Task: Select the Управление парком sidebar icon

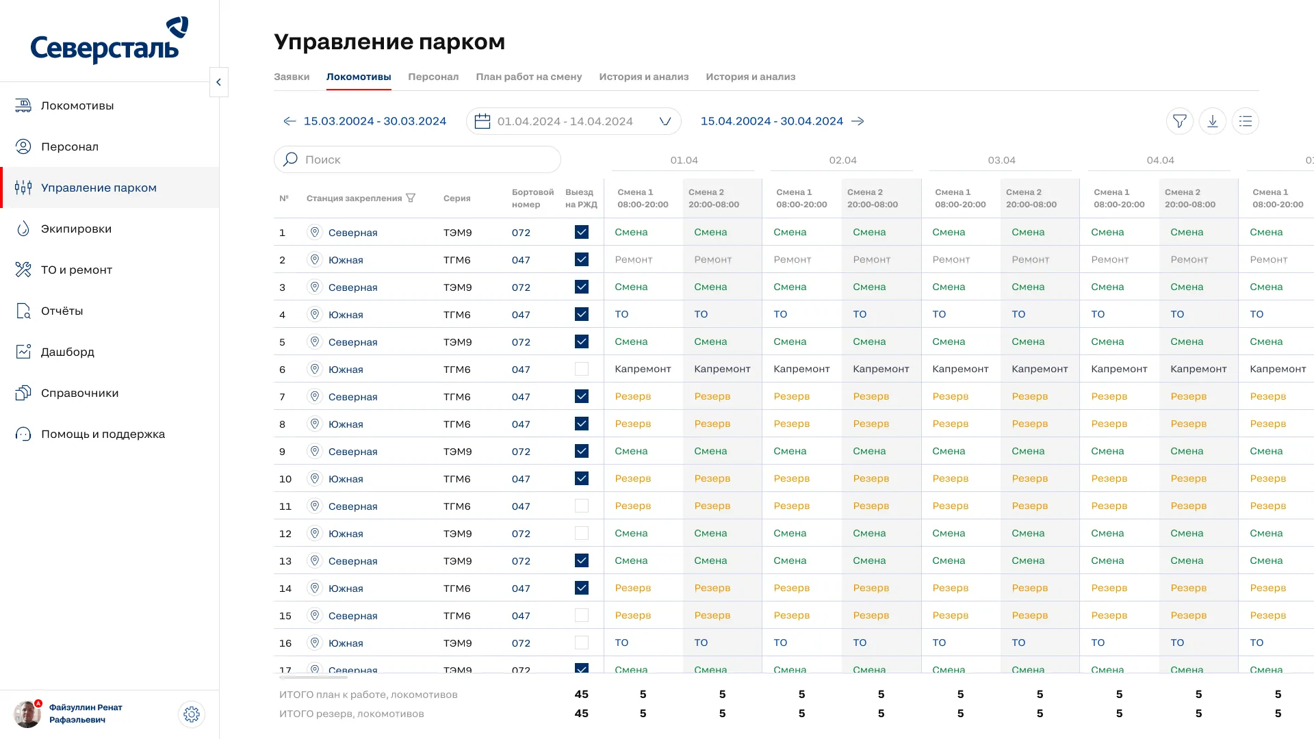Action: [x=23, y=187]
